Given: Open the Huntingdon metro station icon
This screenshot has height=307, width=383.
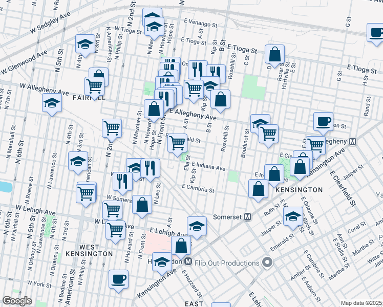Looking at the screenshot, I should click(188, 261).
